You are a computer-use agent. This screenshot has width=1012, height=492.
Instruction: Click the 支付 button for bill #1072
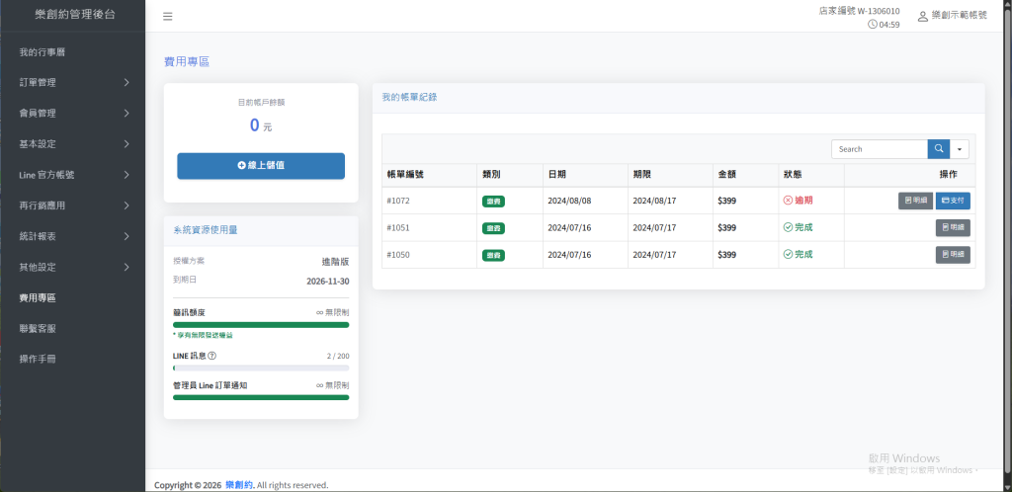pos(953,201)
